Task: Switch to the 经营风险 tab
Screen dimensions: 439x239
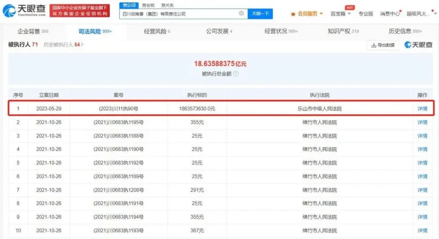Action: point(157,31)
